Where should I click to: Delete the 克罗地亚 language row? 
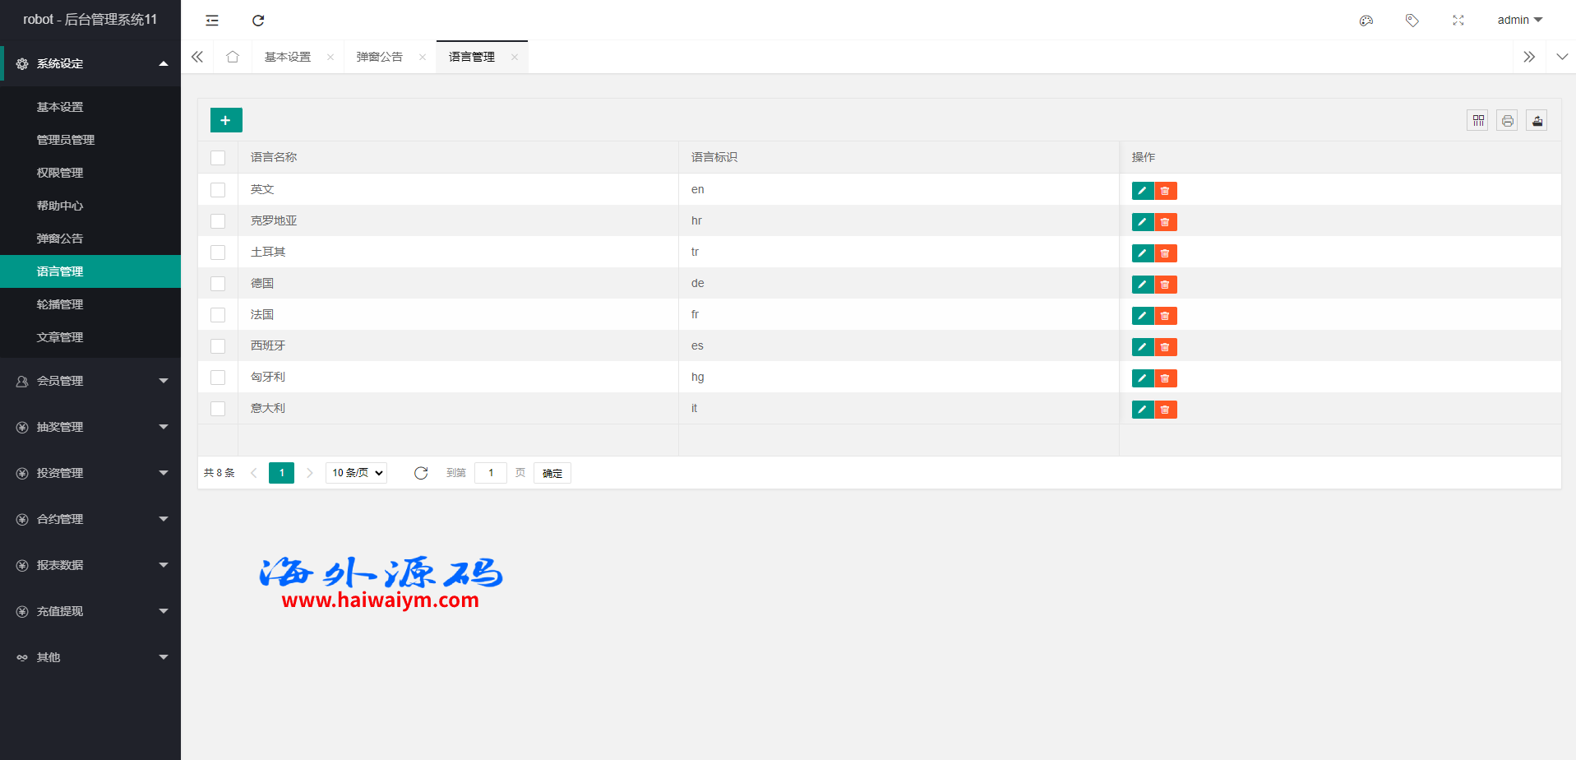point(1165,222)
